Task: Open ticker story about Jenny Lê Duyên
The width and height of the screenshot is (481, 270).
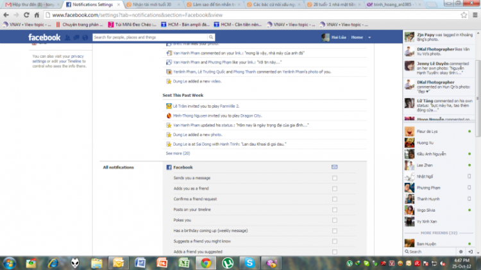Action: pyautogui.click(x=439, y=68)
